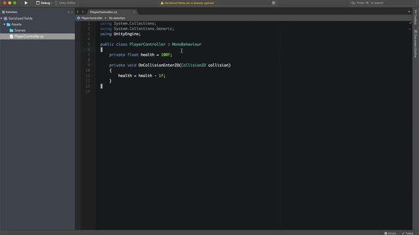The width and height of the screenshot is (419, 235).
Task: Collapse the Serialized fields solution node
Action: [x=1, y=18]
